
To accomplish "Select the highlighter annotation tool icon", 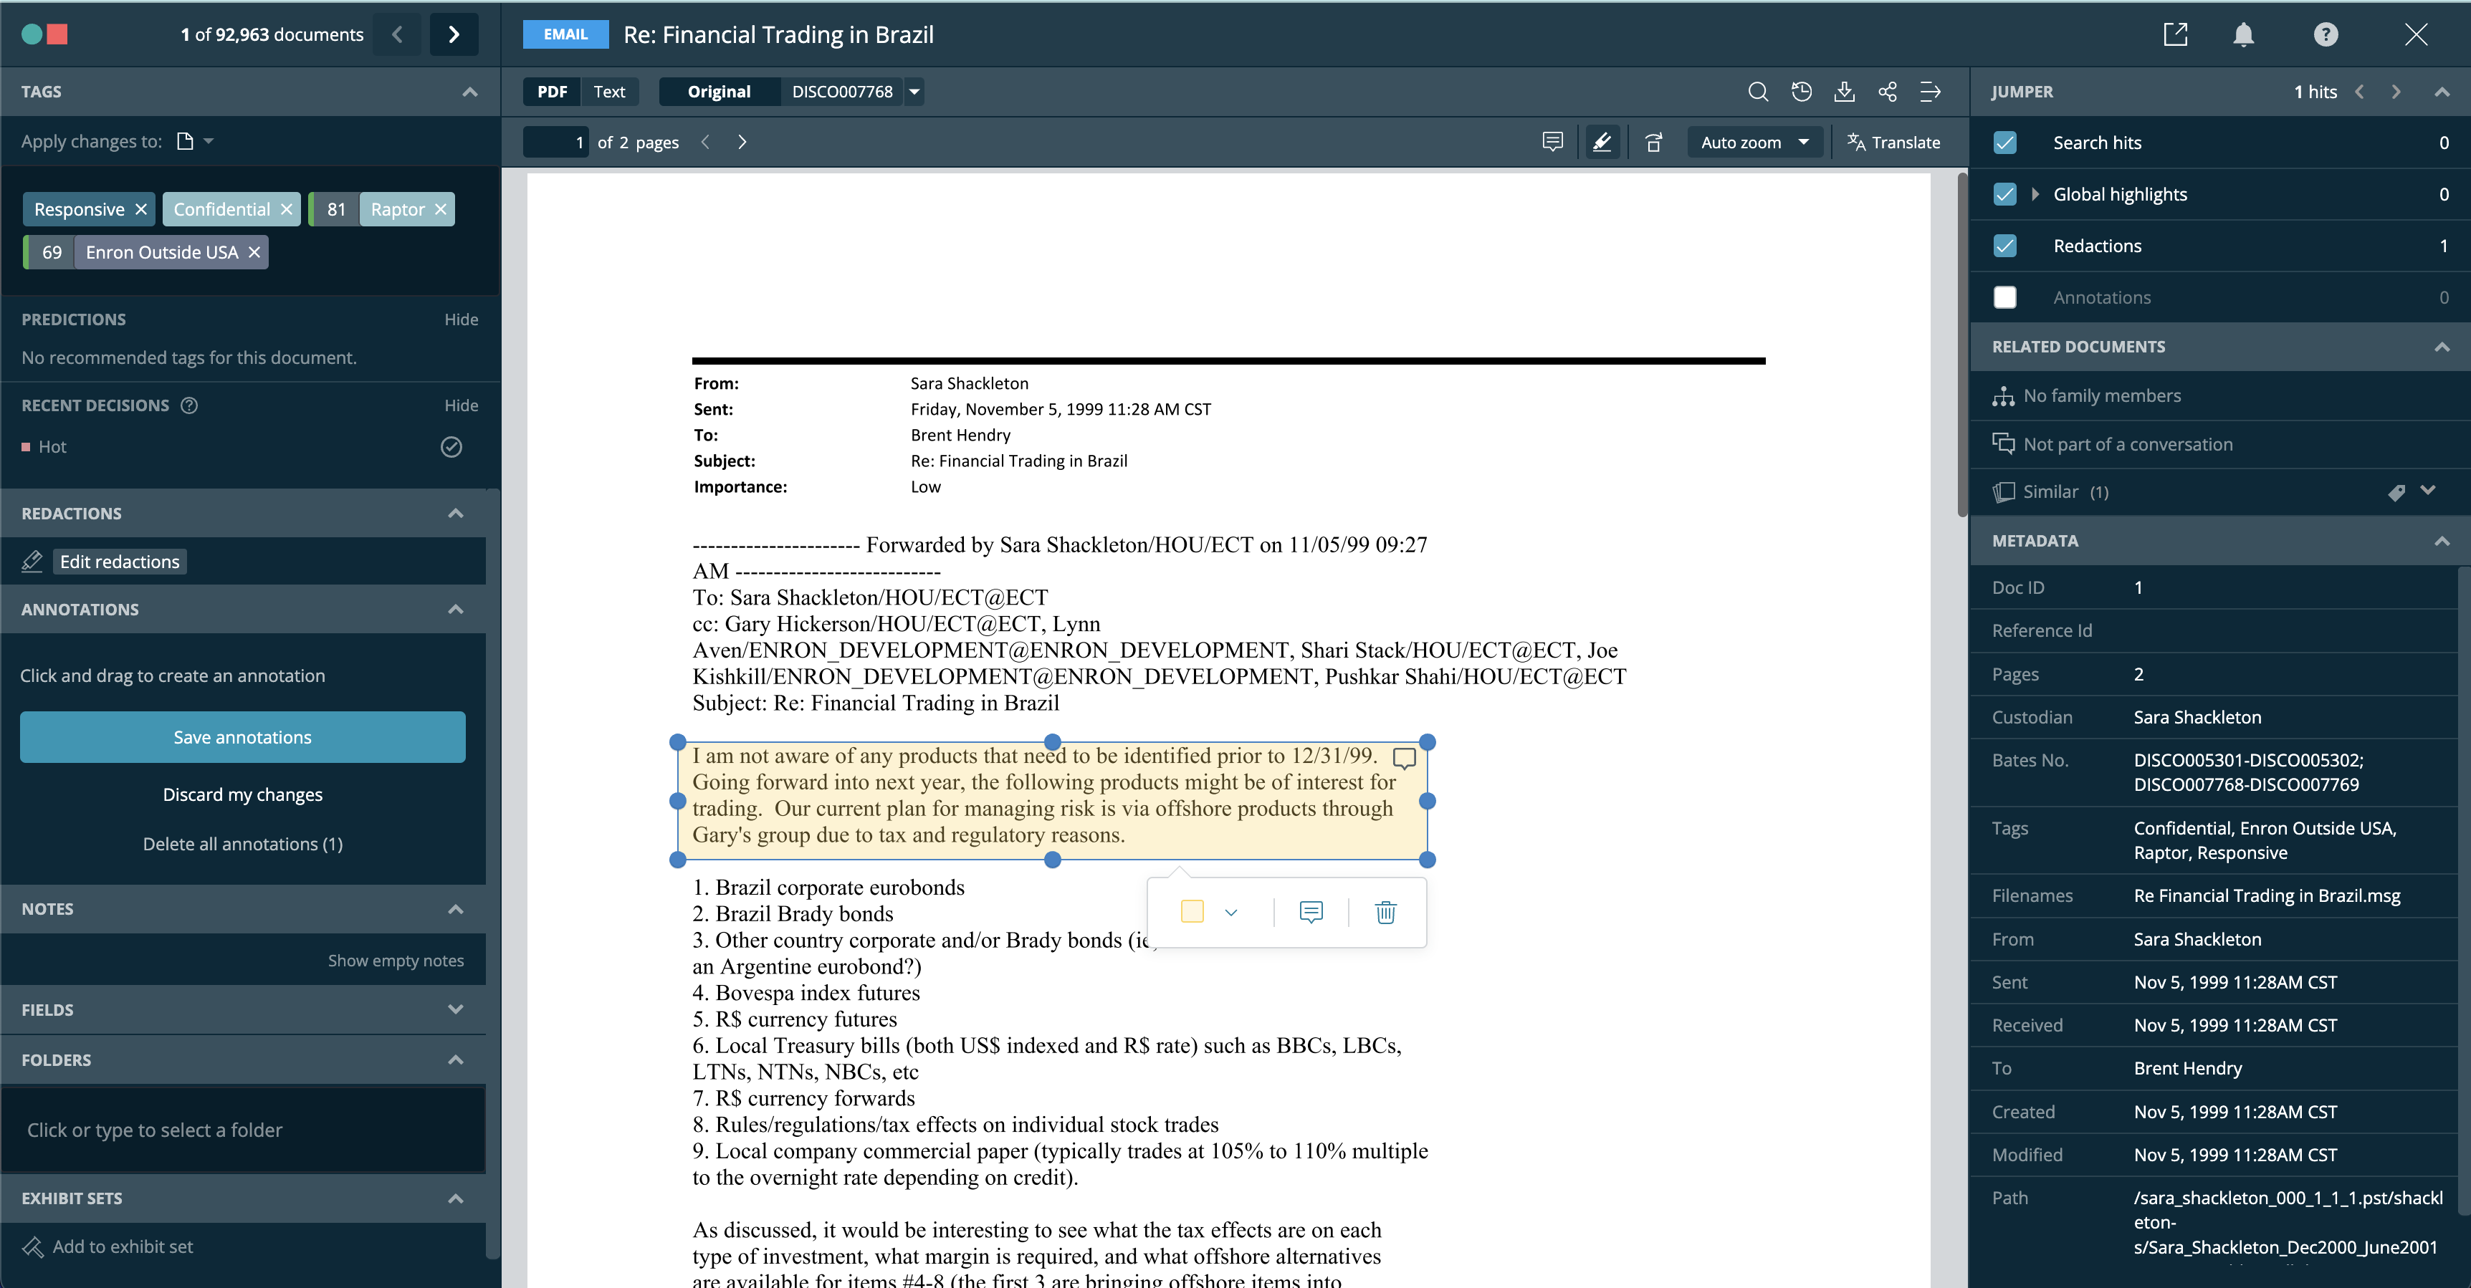I will coord(1602,142).
